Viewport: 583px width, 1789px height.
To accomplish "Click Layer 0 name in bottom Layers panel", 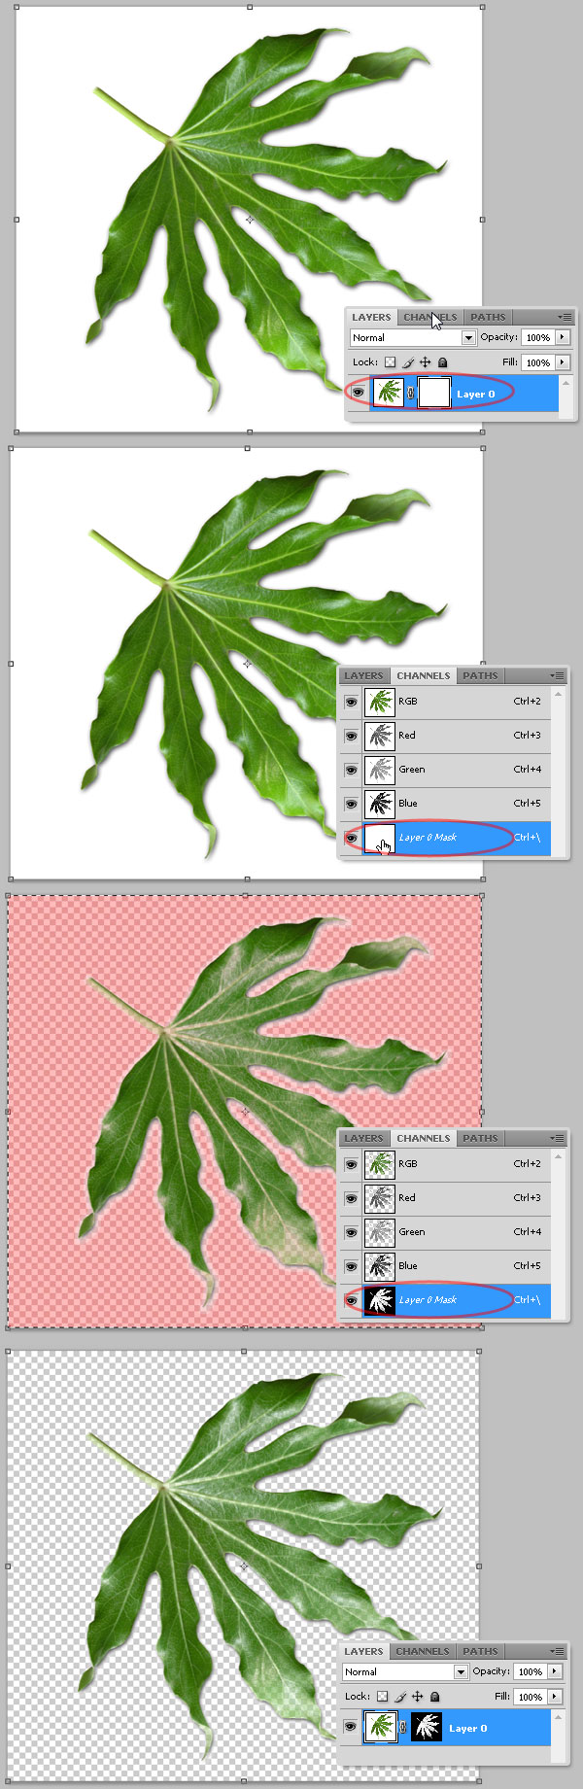I will point(468,1728).
